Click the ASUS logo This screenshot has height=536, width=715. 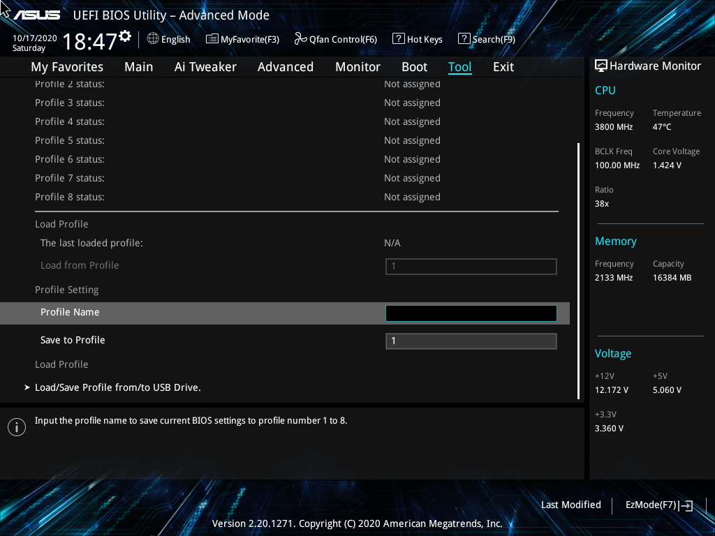(x=36, y=15)
